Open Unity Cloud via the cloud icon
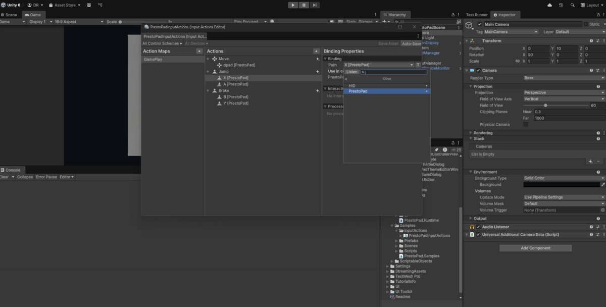Screen dimensions: 606x307 [x=549, y=5]
